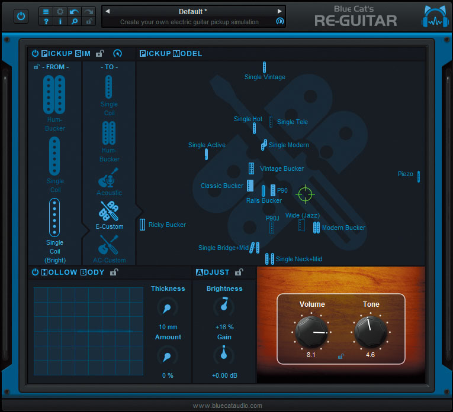
Task: Click the info 'i' icon
Action: click(x=60, y=21)
